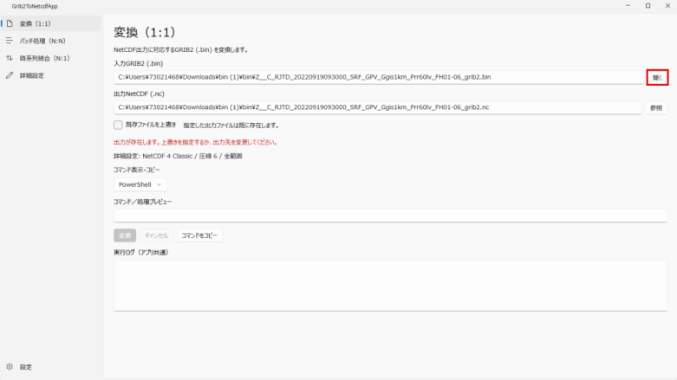Click the pencil icon beside 詳細設定

(x=10, y=75)
